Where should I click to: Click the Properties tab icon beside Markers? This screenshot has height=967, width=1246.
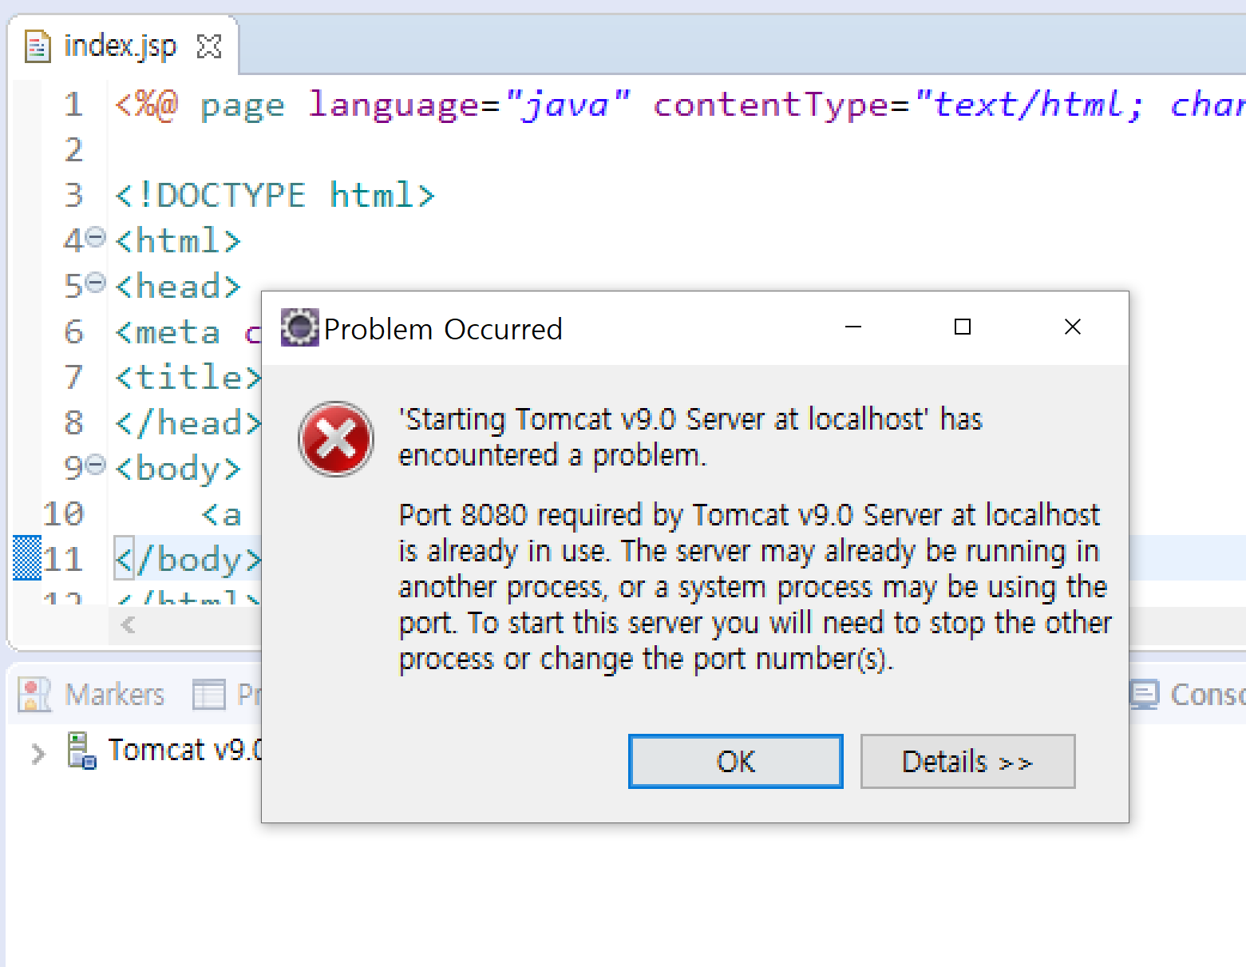coord(209,694)
